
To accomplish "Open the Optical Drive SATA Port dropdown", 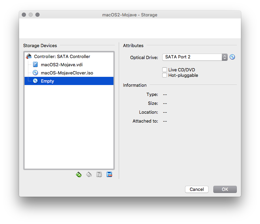I will click(x=195, y=57).
